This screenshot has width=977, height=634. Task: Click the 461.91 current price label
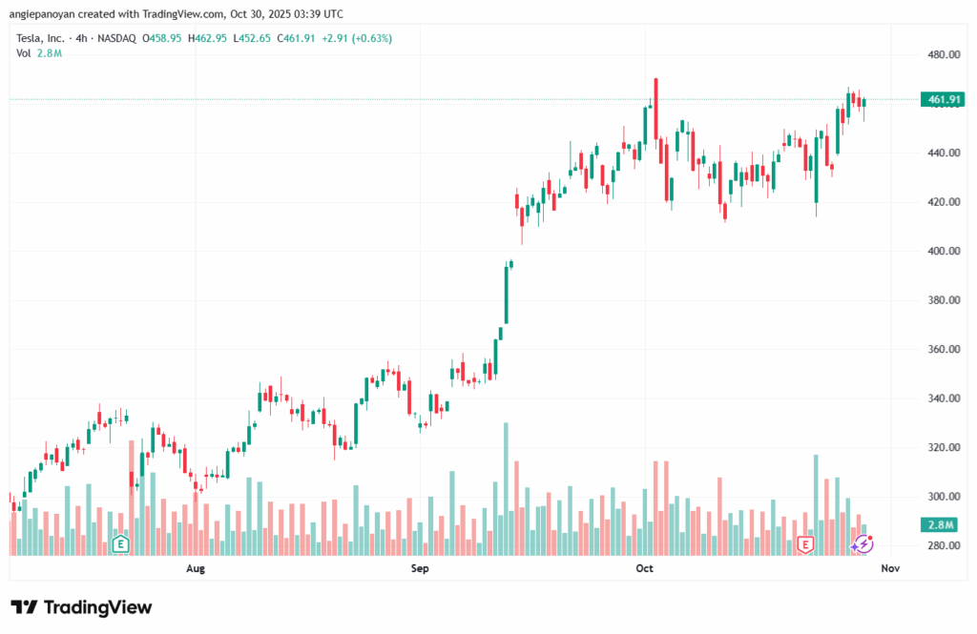[x=941, y=99]
